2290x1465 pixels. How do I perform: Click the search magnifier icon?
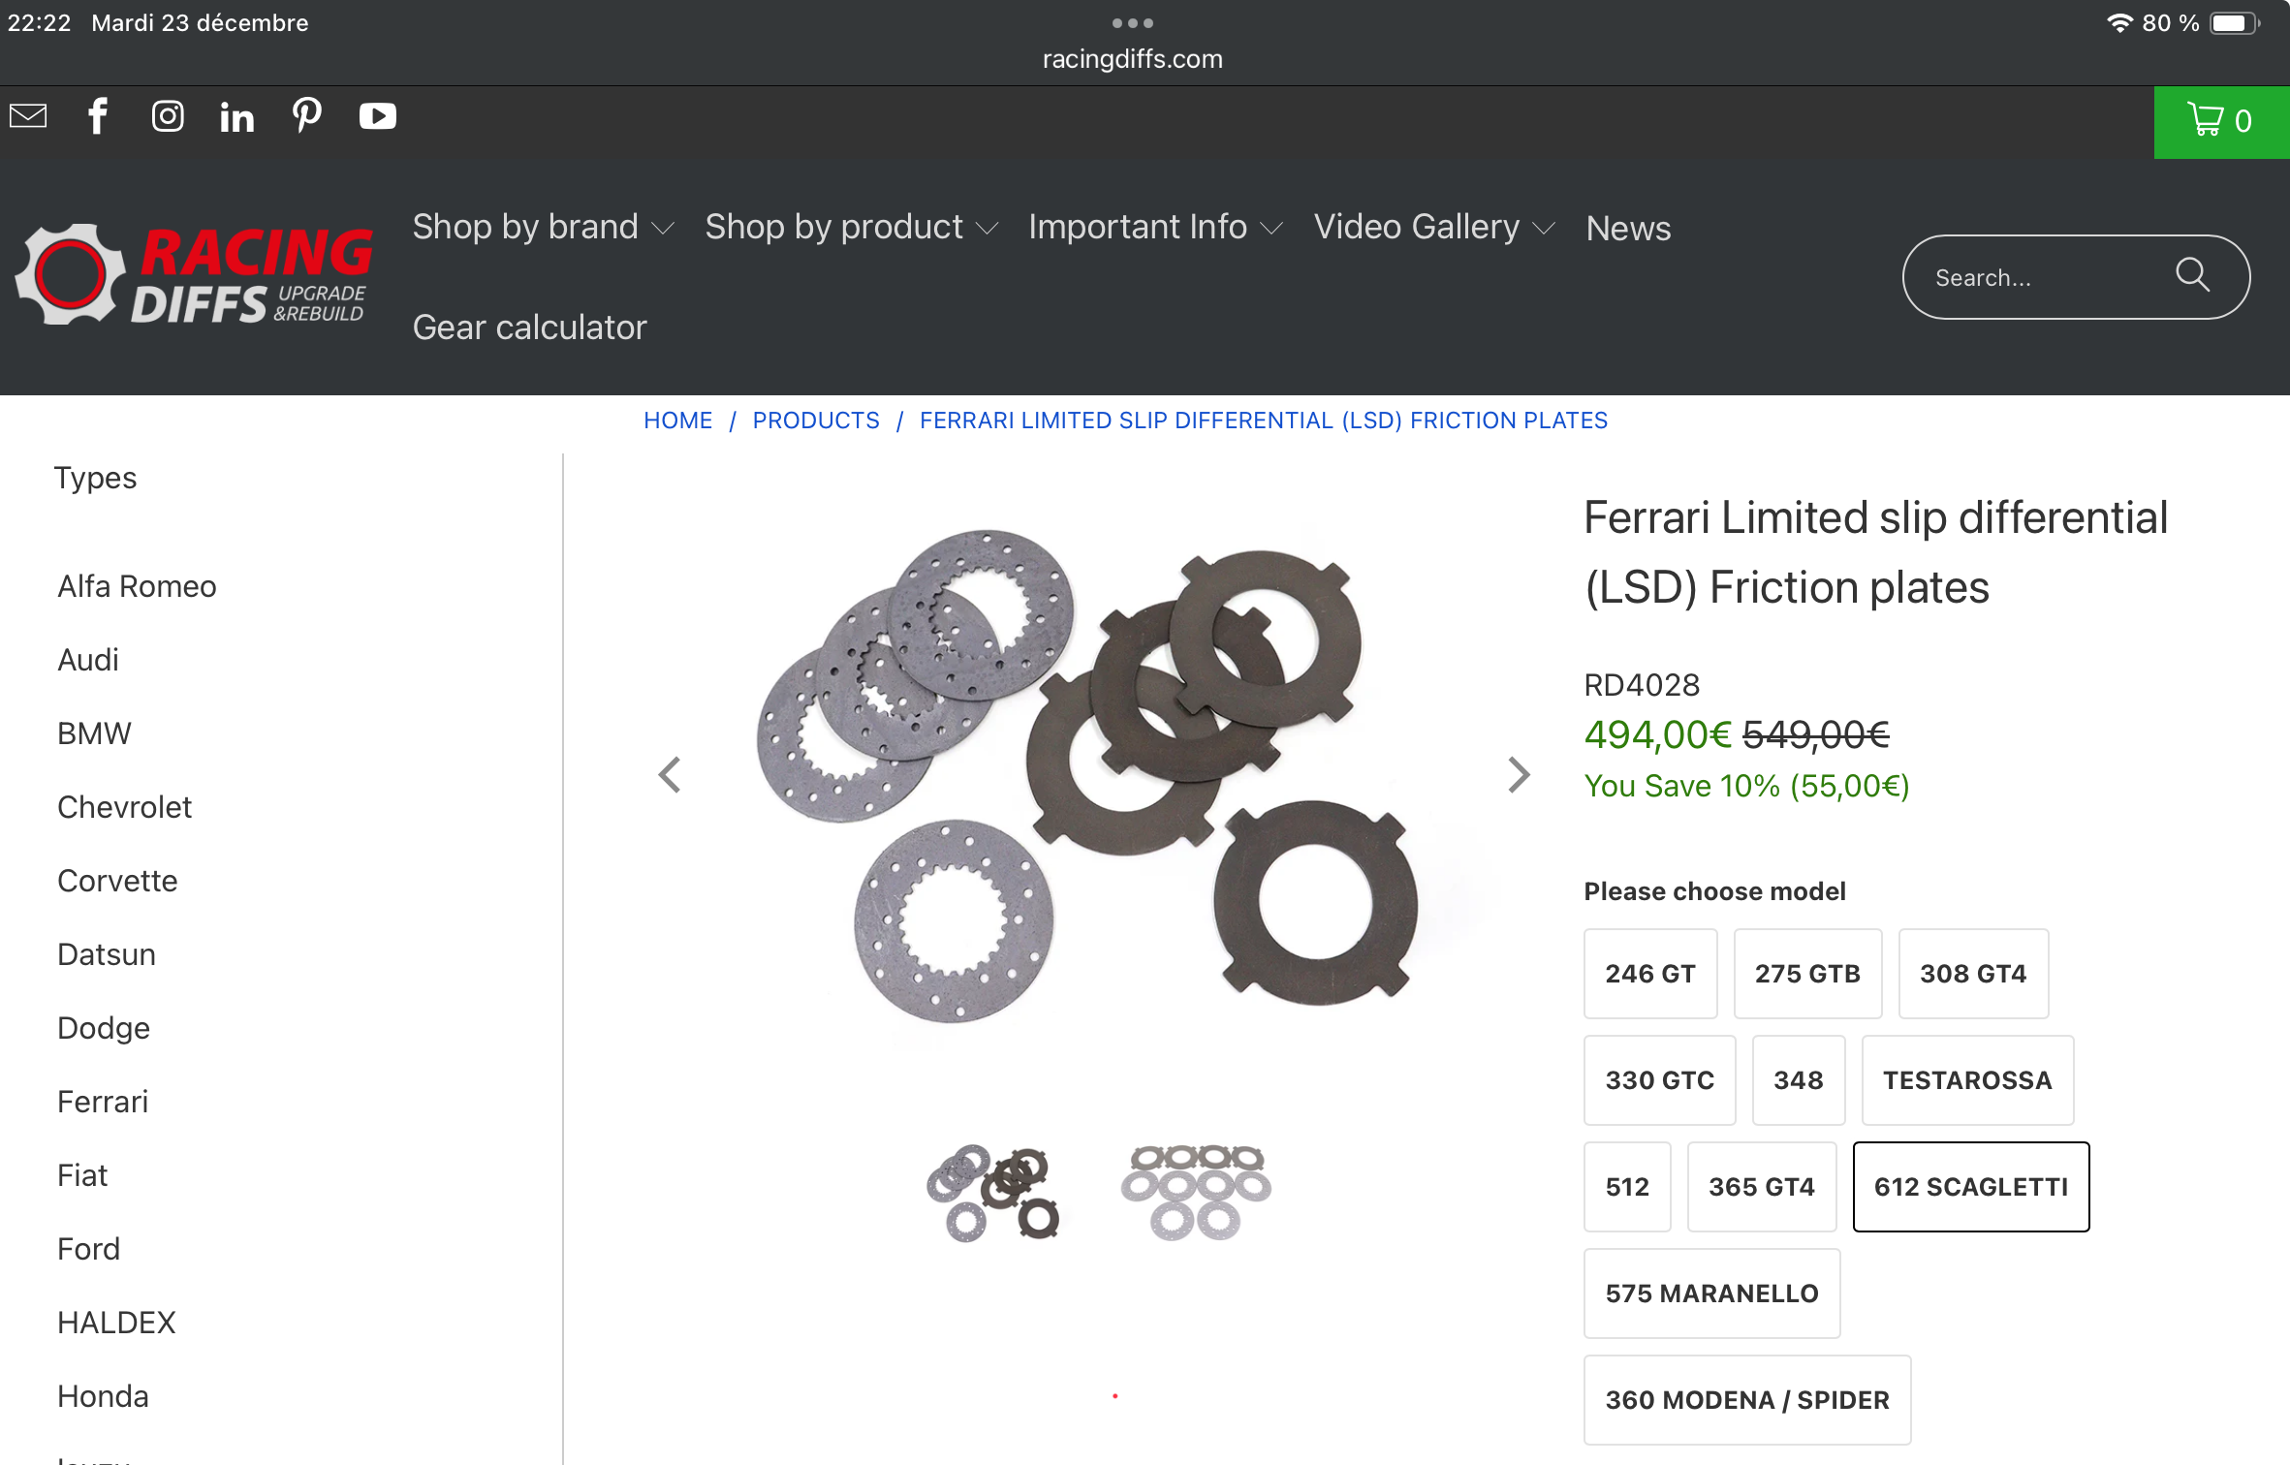[x=2192, y=276]
